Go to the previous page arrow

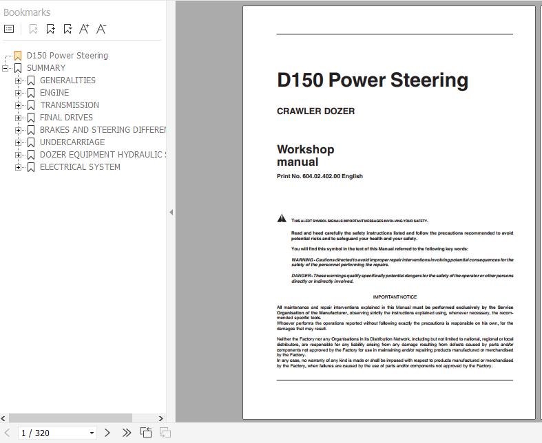(8, 433)
